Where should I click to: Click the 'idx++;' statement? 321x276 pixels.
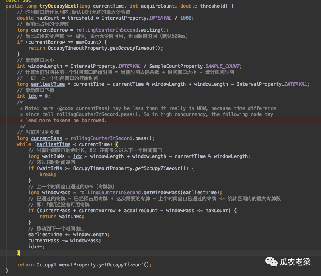[37, 247]
